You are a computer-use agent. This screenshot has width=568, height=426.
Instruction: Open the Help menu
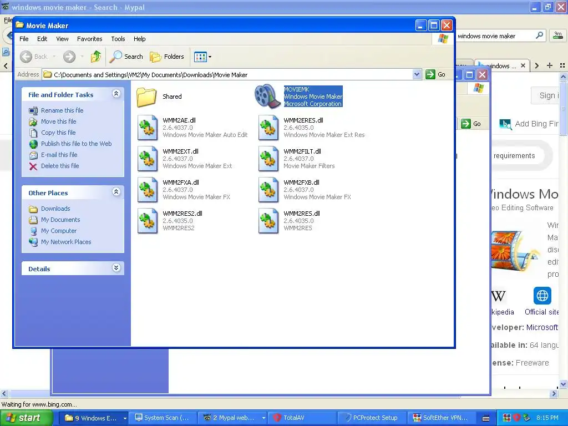(139, 39)
